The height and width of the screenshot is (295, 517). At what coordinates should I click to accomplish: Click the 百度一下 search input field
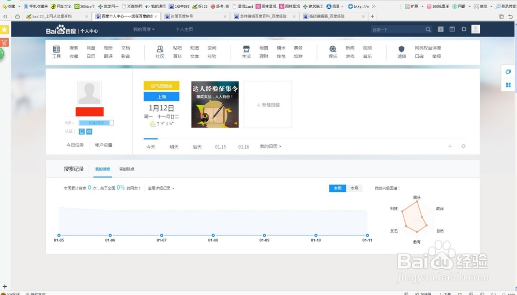click(398, 29)
